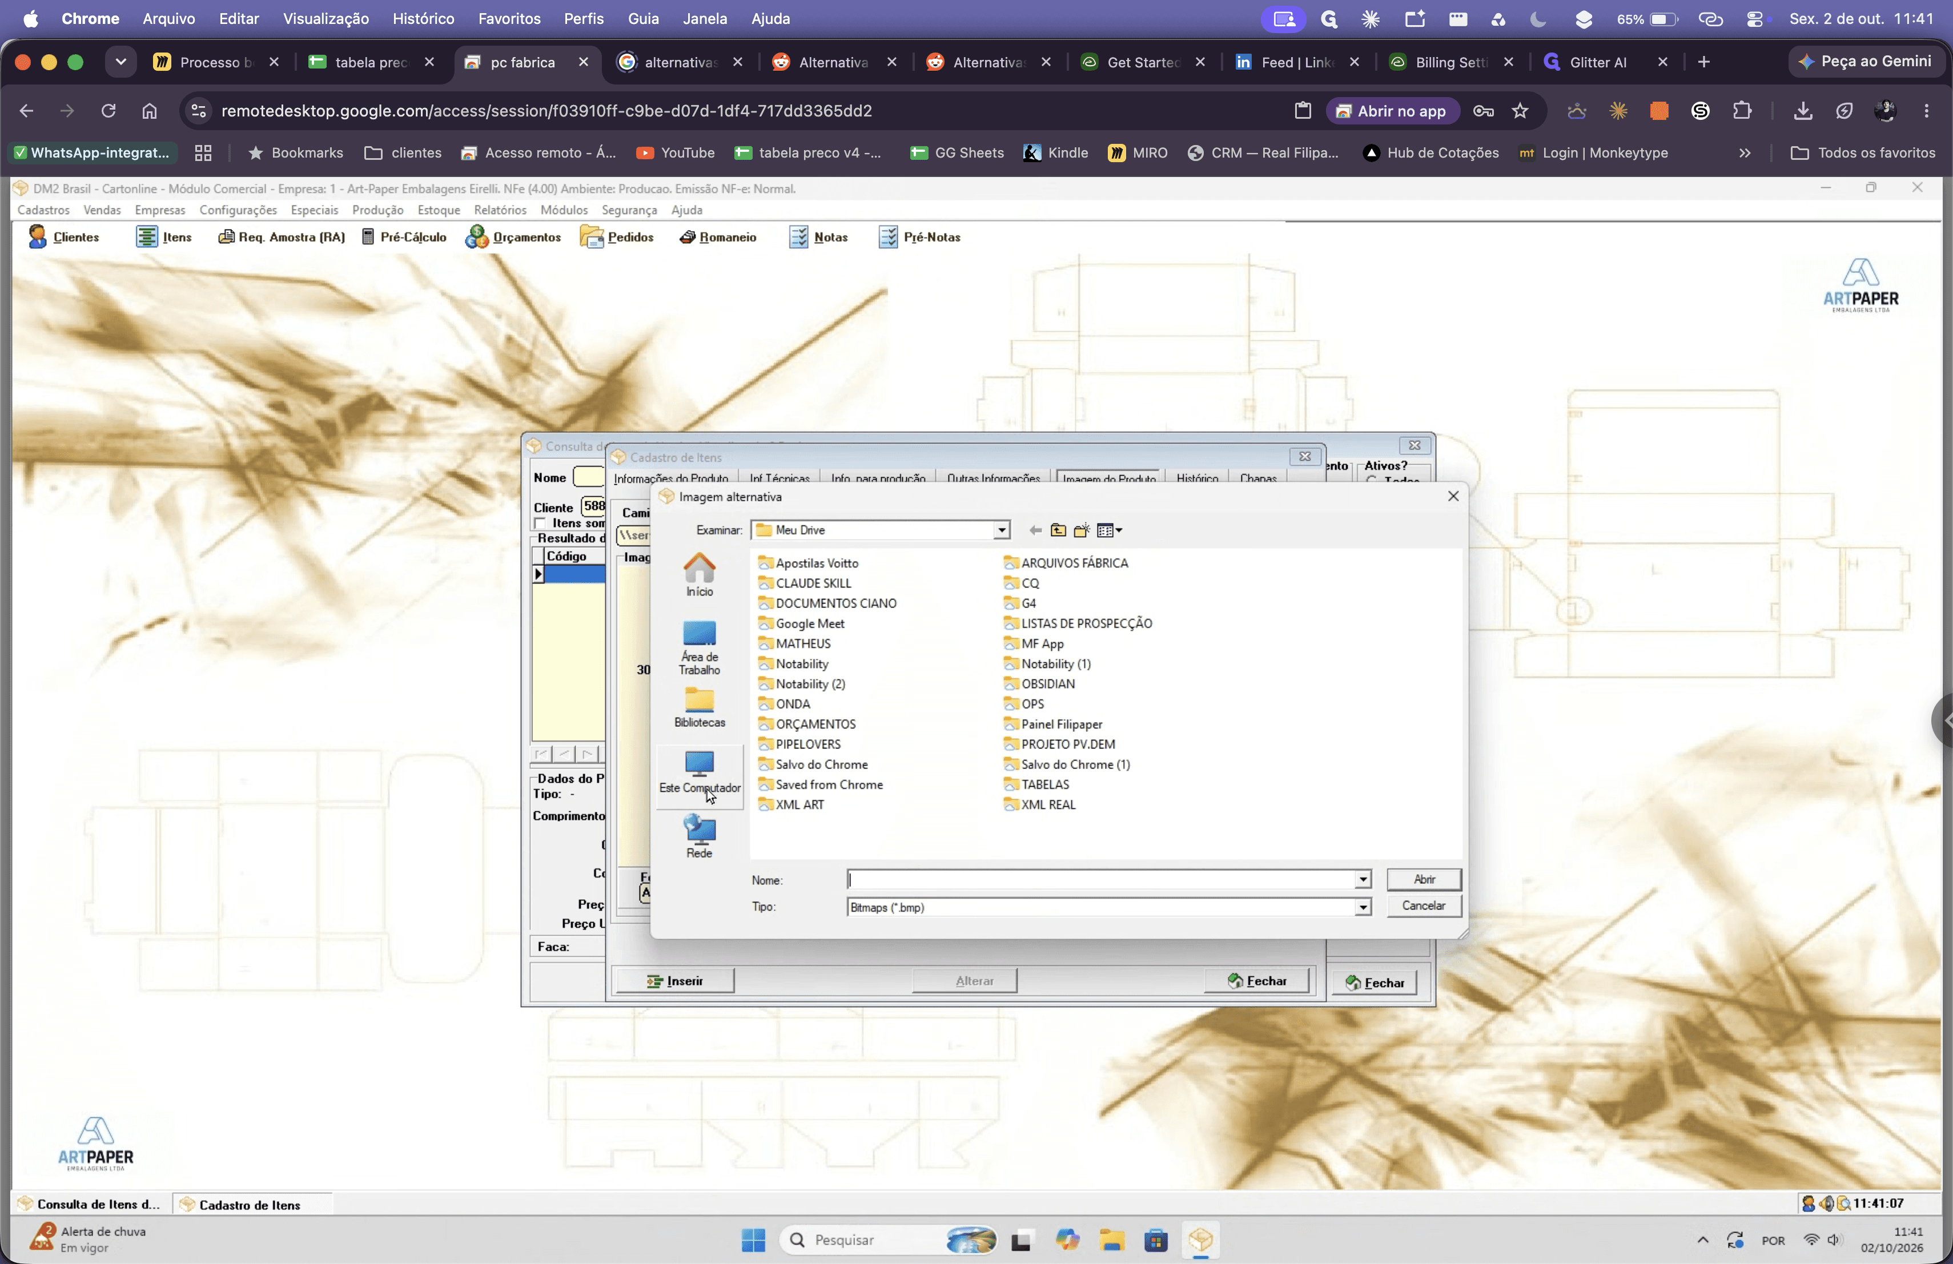This screenshot has height=1264, width=1953.
Task: Click the back arrow in file dialog
Action: click(x=1035, y=530)
